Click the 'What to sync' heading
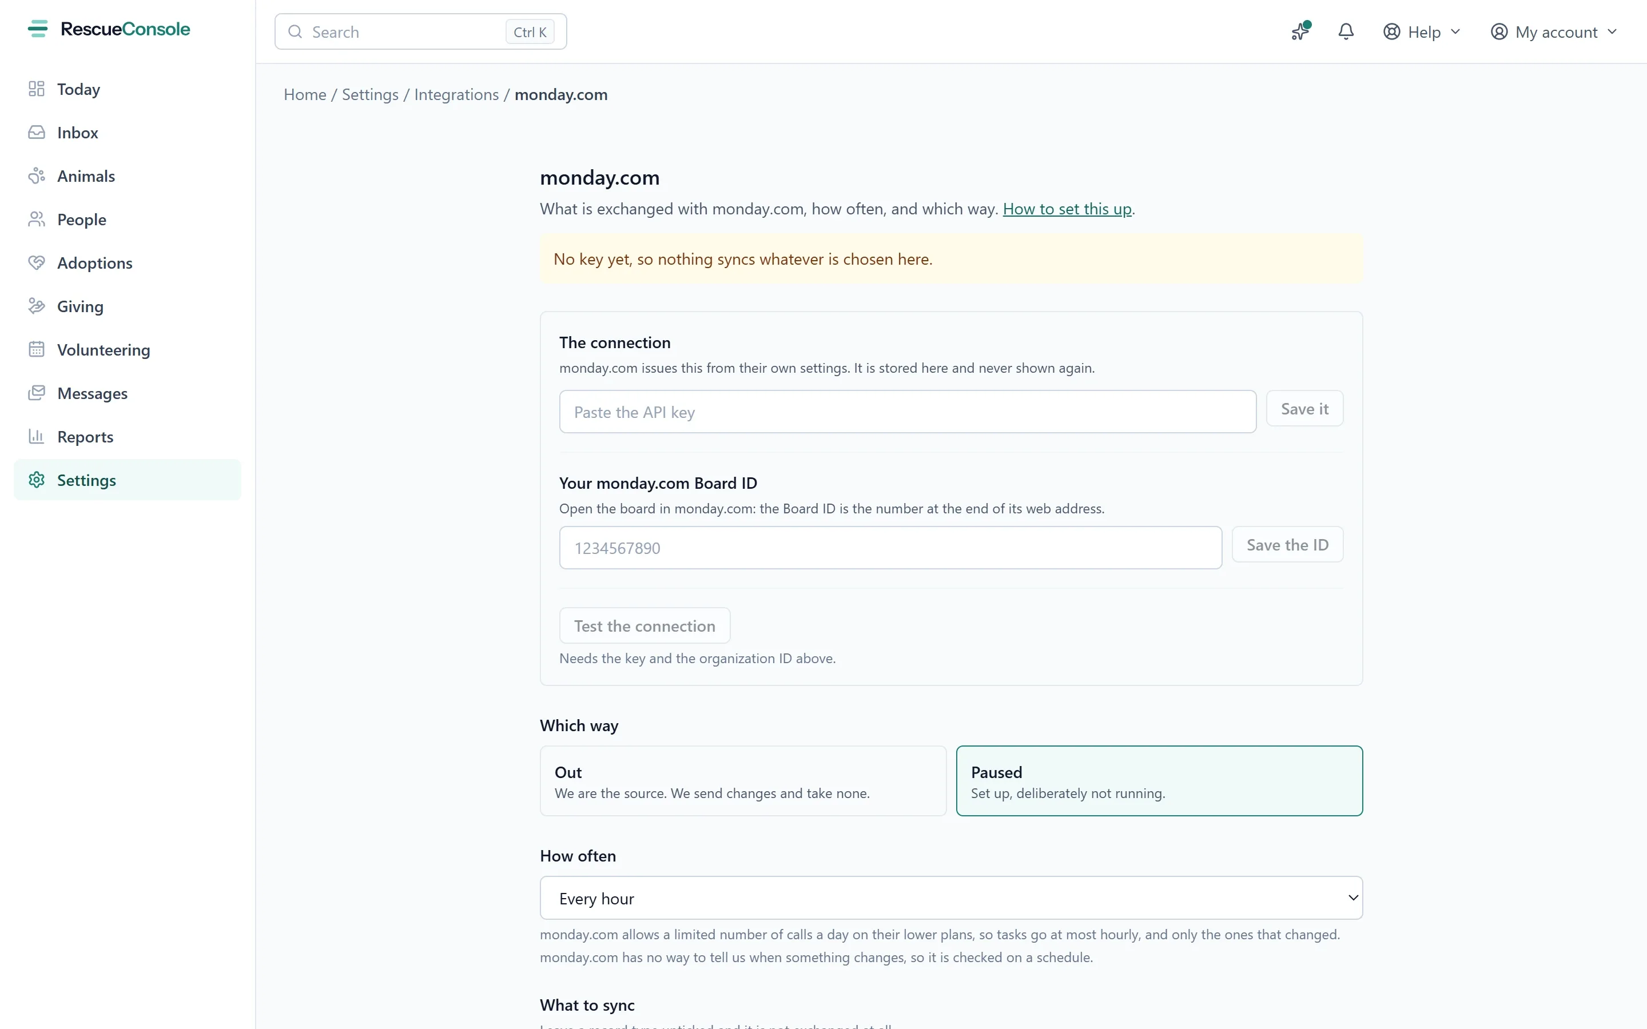This screenshot has height=1029, width=1647. [x=587, y=1005]
